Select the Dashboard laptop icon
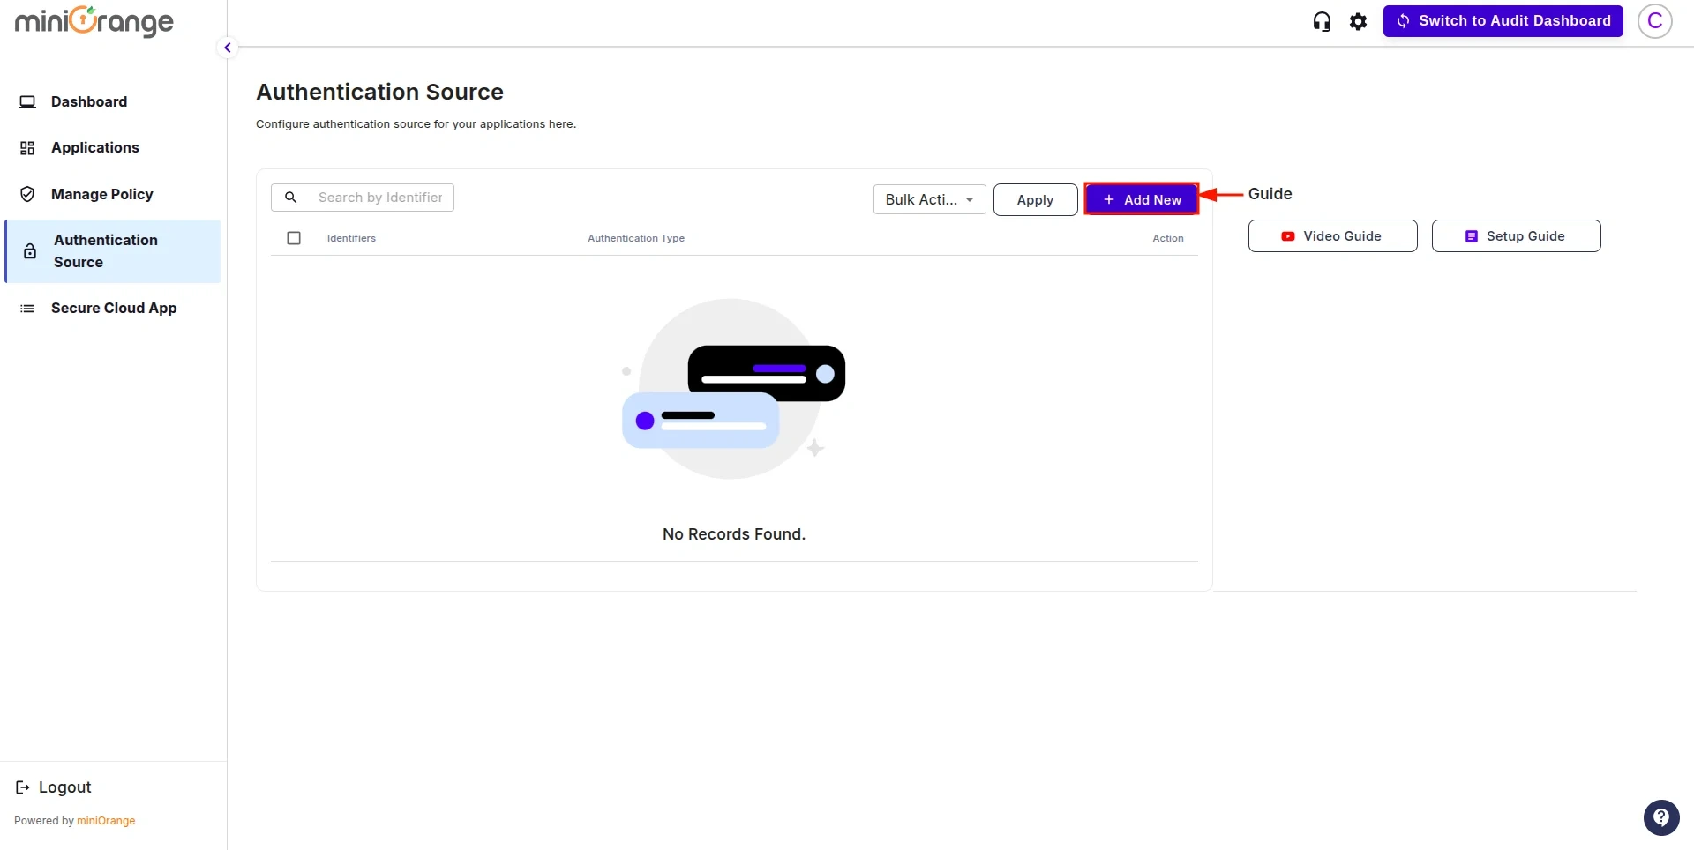 pyautogui.click(x=27, y=101)
